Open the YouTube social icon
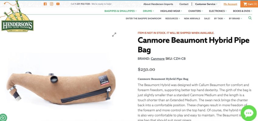The width and height of the screenshot is (258, 121). 58,4
